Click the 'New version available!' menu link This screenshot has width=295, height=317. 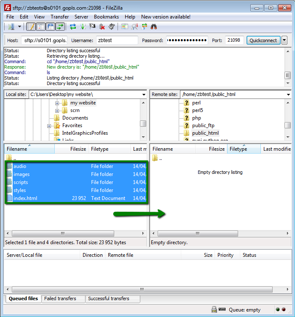point(166,17)
